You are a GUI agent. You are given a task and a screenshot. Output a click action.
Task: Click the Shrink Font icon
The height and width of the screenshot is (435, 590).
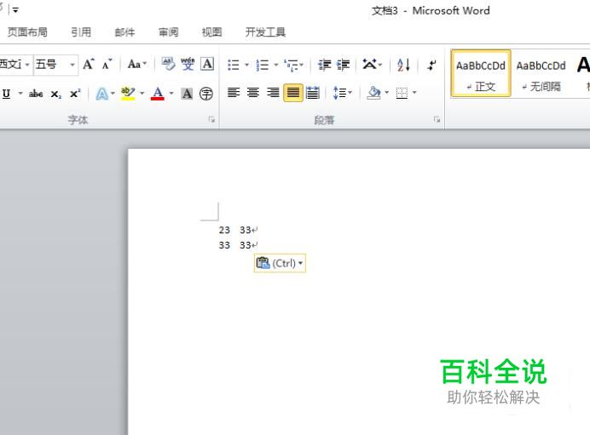107,64
